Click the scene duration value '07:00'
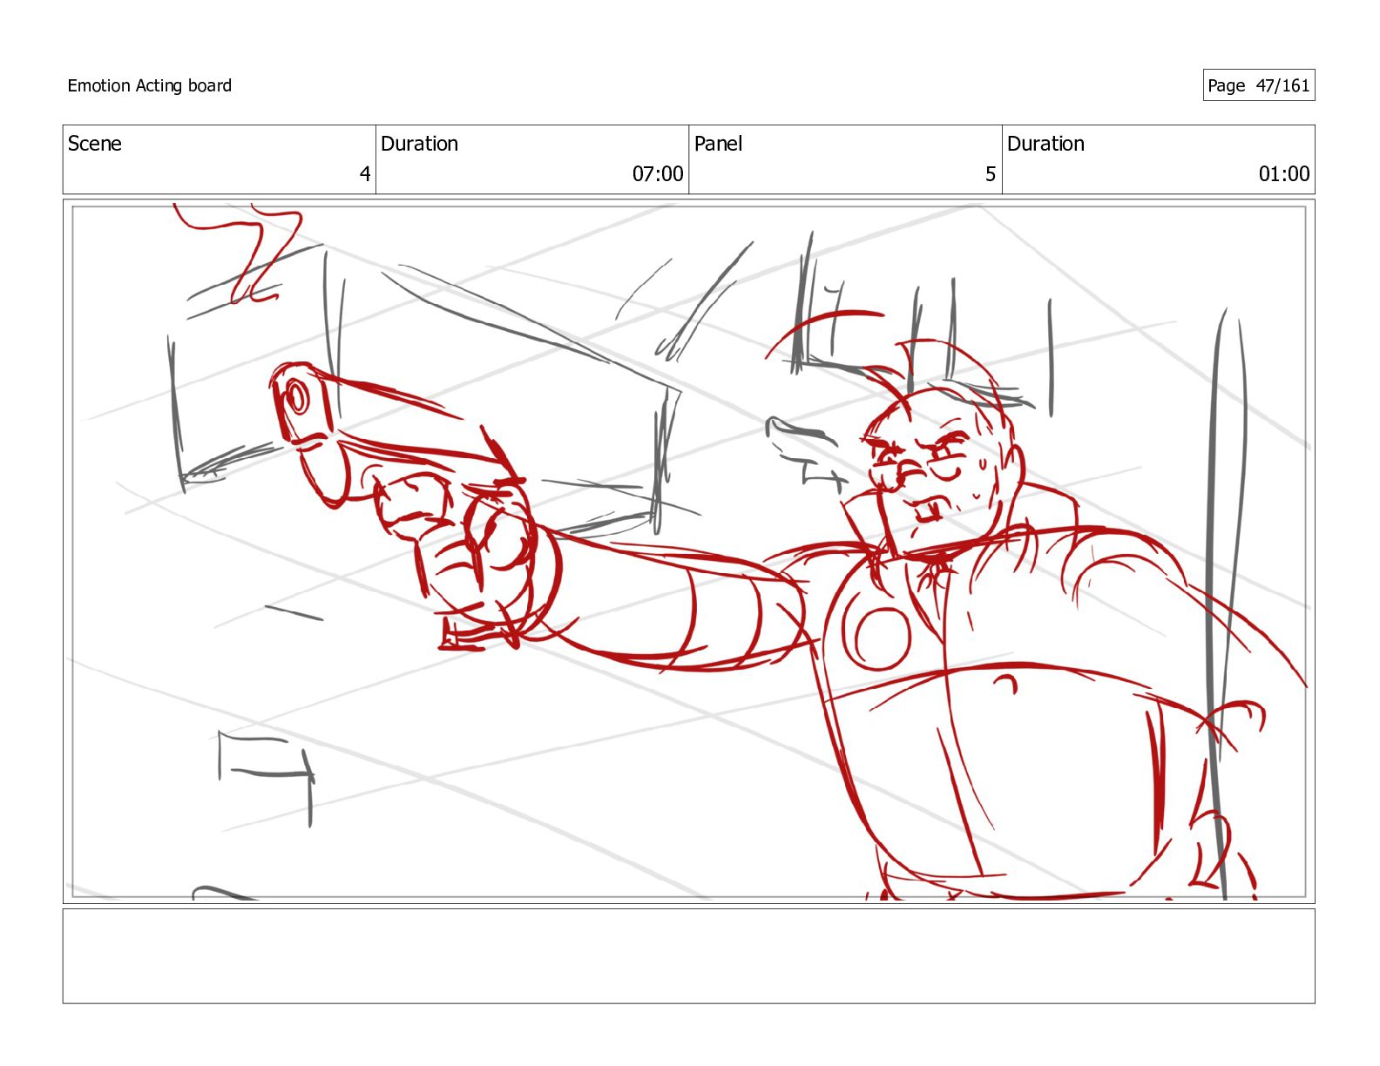The width and height of the screenshot is (1380, 1066). (658, 174)
